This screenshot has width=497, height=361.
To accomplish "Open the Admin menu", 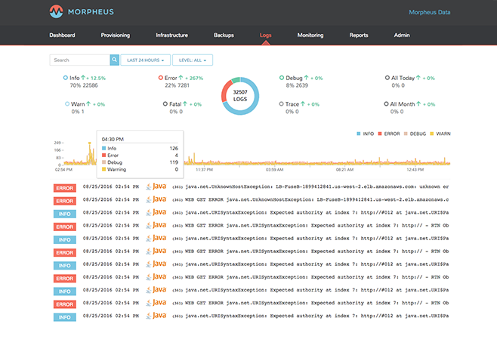I will (402, 35).
